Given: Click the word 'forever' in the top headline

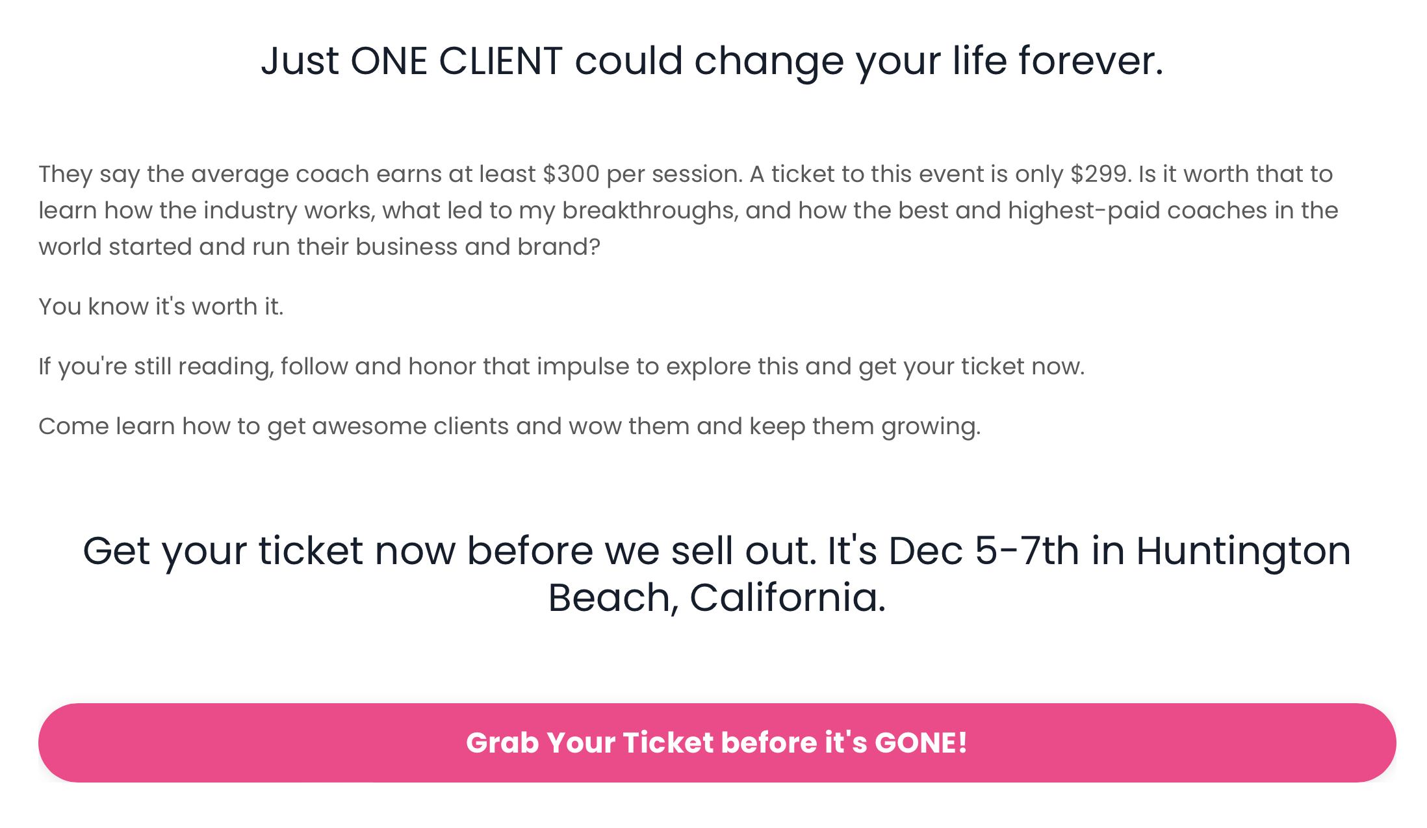Looking at the screenshot, I should (1090, 61).
